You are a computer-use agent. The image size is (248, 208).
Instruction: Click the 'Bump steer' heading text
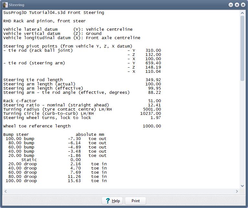click(16, 135)
